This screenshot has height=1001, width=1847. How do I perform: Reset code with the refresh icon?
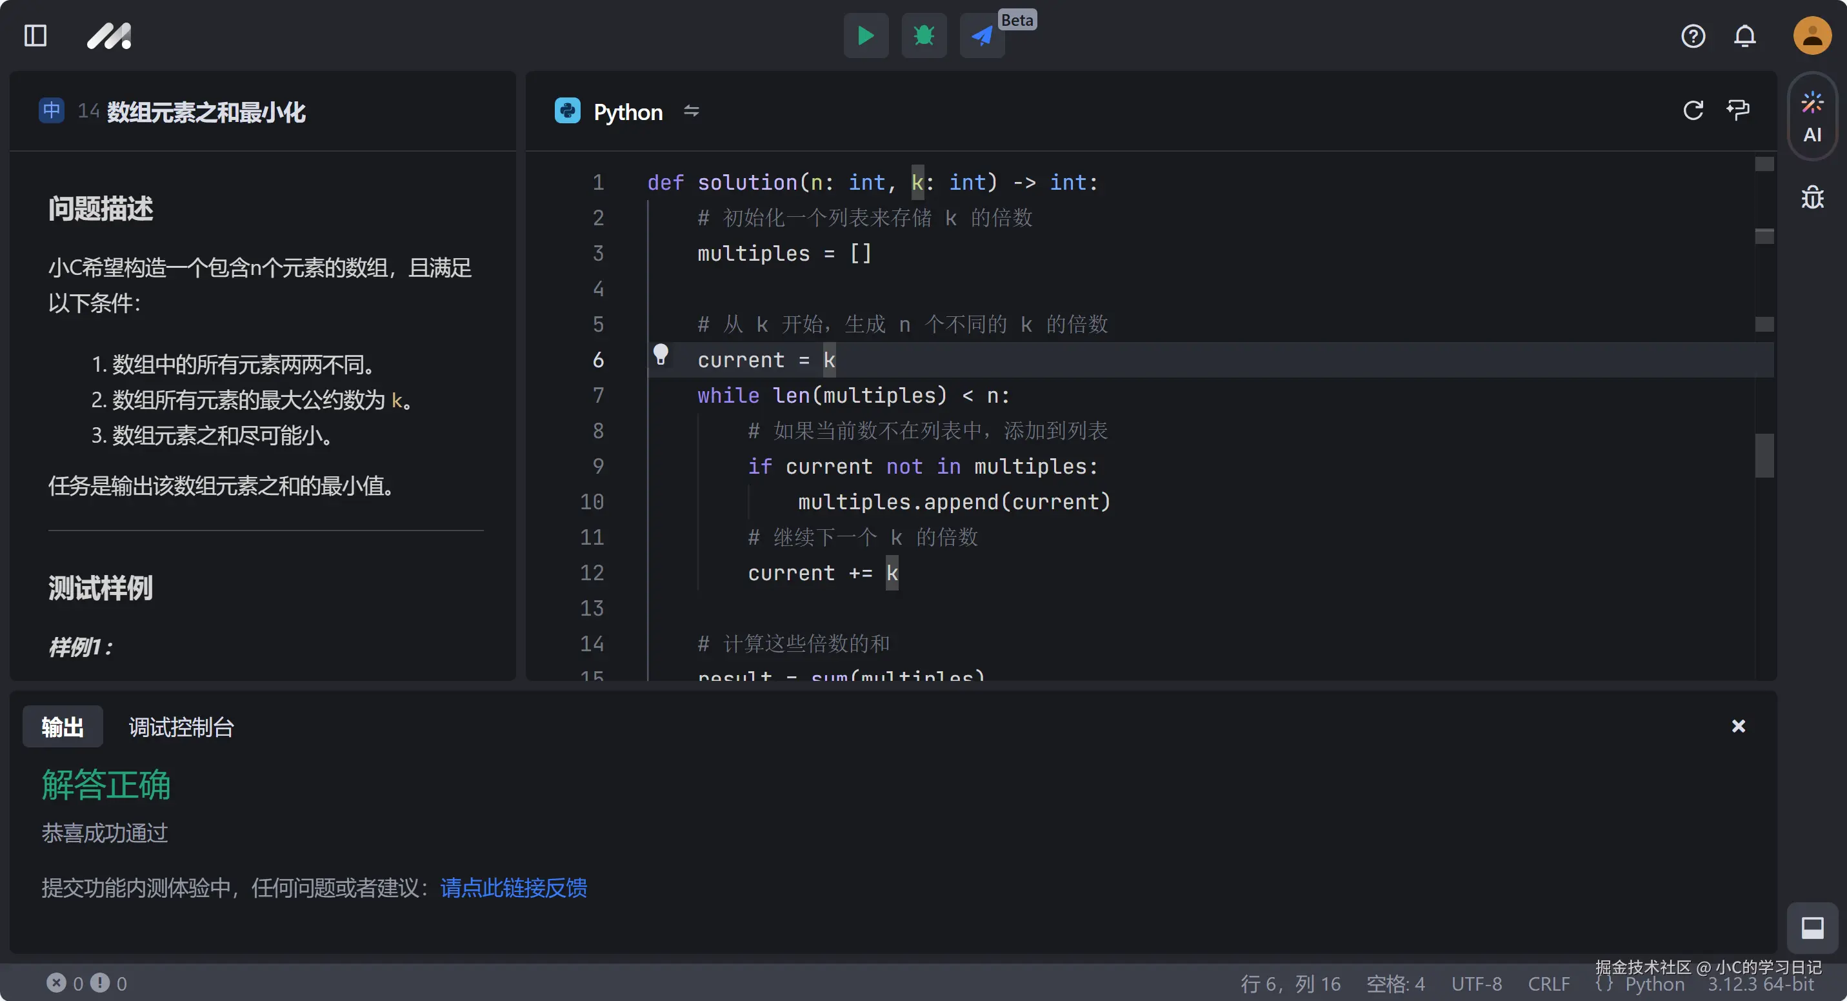[x=1693, y=110]
